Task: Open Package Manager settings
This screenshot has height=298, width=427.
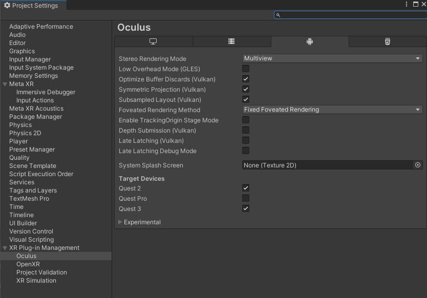Action: [36, 117]
